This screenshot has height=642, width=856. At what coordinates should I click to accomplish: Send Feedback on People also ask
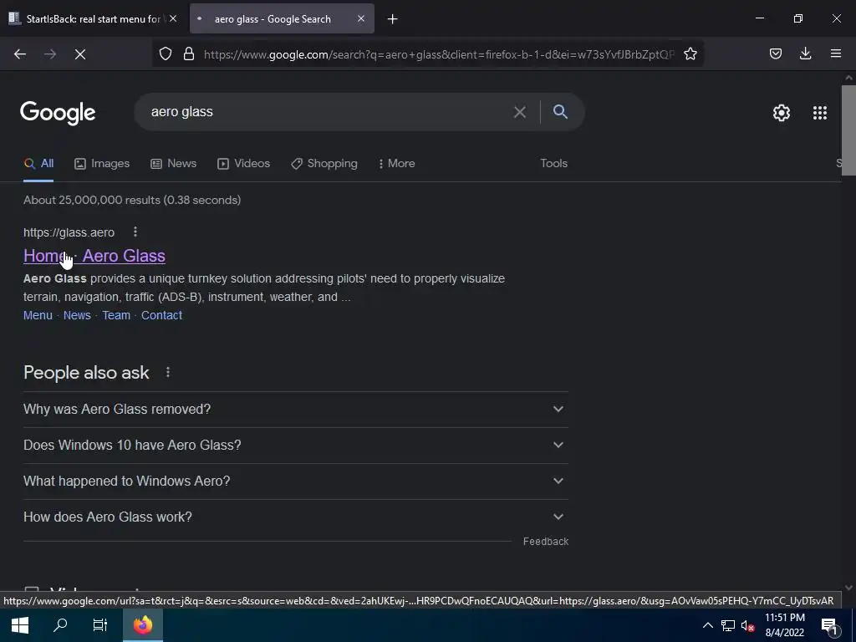[x=546, y=542]
